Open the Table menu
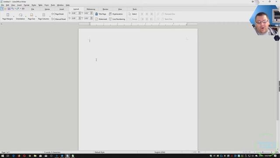The width and height of the screenshot is (280, 158). pos(40,5)
